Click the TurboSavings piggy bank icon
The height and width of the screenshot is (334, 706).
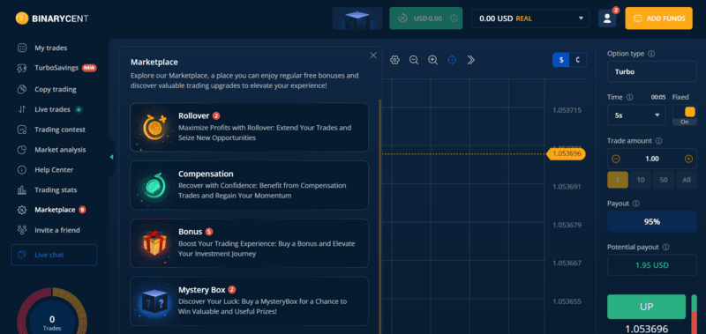point(21,69)
